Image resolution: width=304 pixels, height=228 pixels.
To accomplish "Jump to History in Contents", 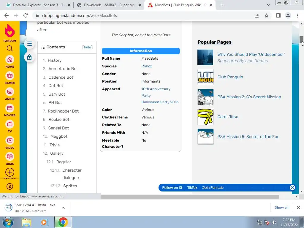I will click(55, 60).
